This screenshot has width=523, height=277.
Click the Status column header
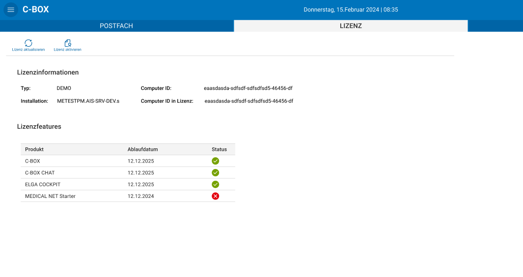point(219,149)
